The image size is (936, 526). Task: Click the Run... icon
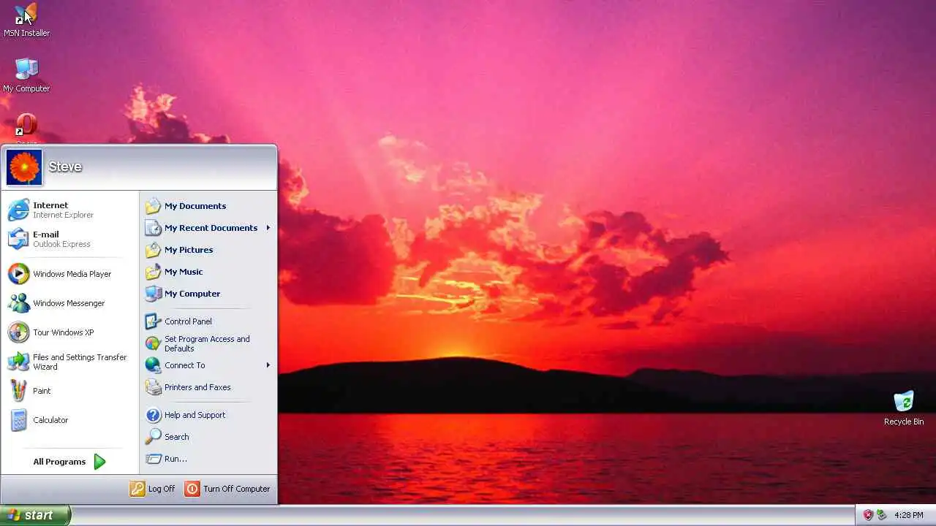click(x=153, y=459)
